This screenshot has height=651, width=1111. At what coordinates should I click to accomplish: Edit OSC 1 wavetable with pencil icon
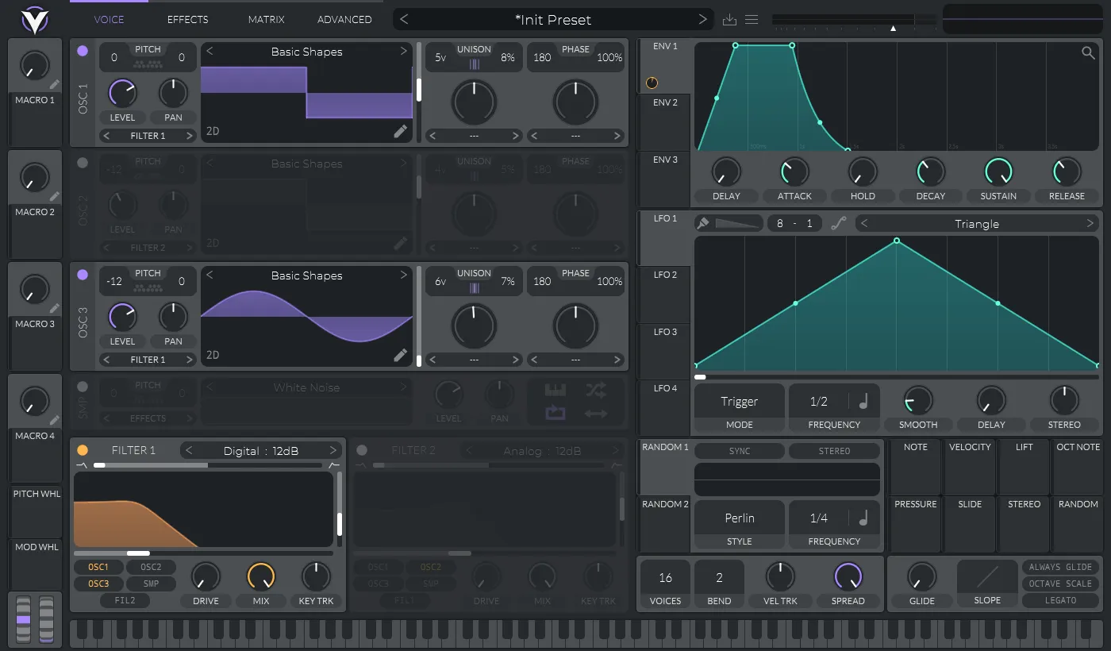click(401, 132)
